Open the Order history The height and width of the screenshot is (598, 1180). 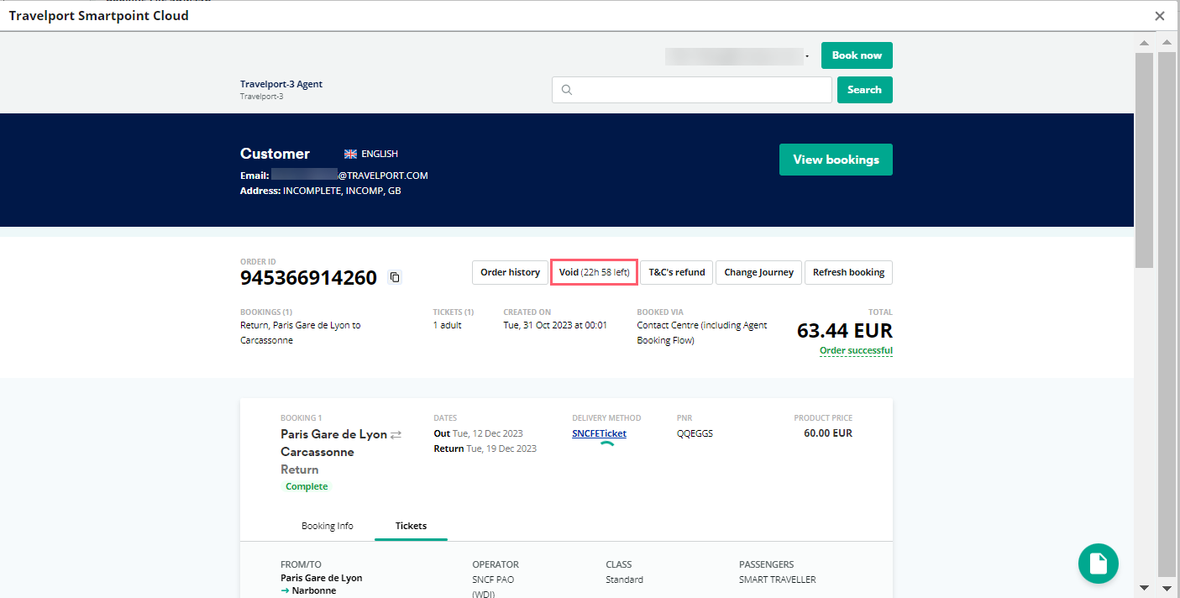pyautogui.click(x=510, y=272)
